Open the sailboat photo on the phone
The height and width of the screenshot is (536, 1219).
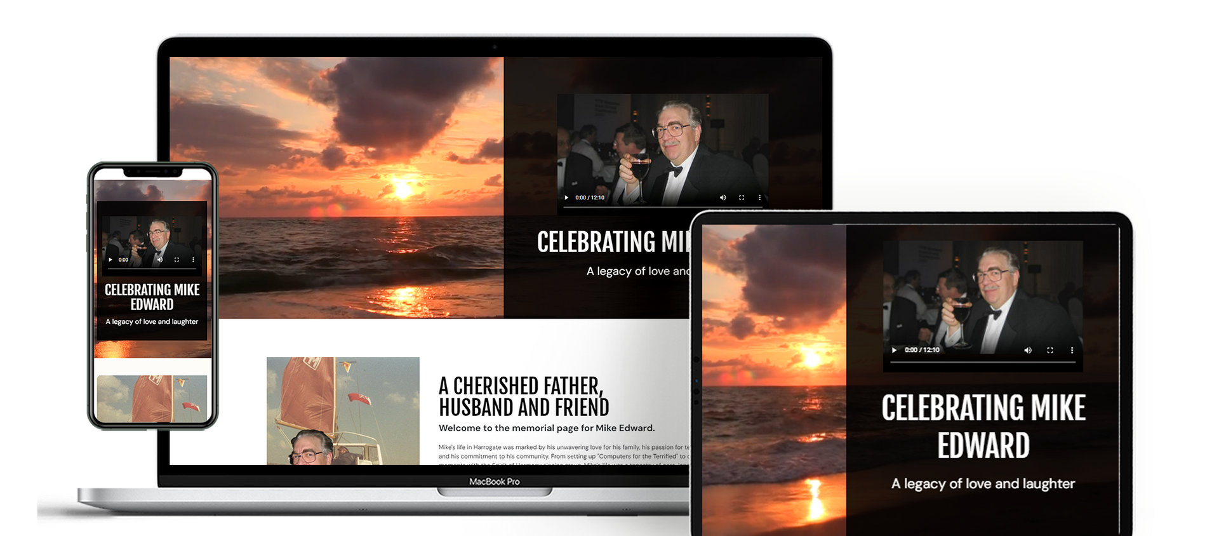(x=152, y=399)
